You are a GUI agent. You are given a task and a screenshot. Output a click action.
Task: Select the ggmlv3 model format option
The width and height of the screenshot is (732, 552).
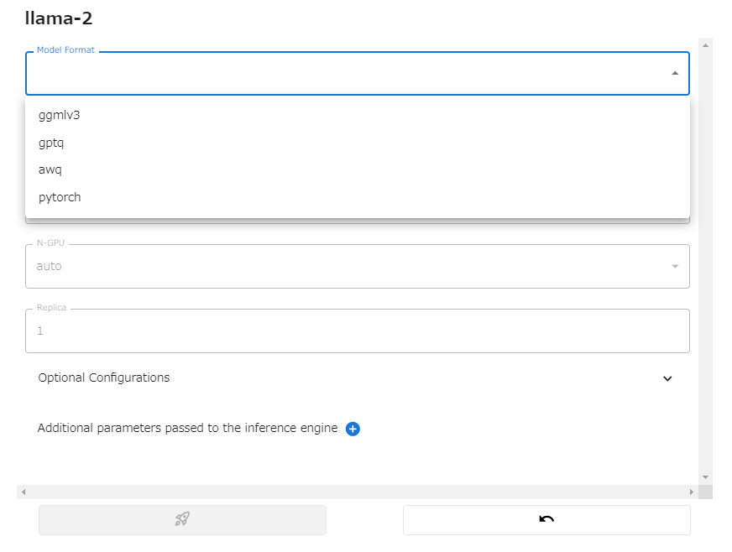pyautogui.click(x=357, y=115)
